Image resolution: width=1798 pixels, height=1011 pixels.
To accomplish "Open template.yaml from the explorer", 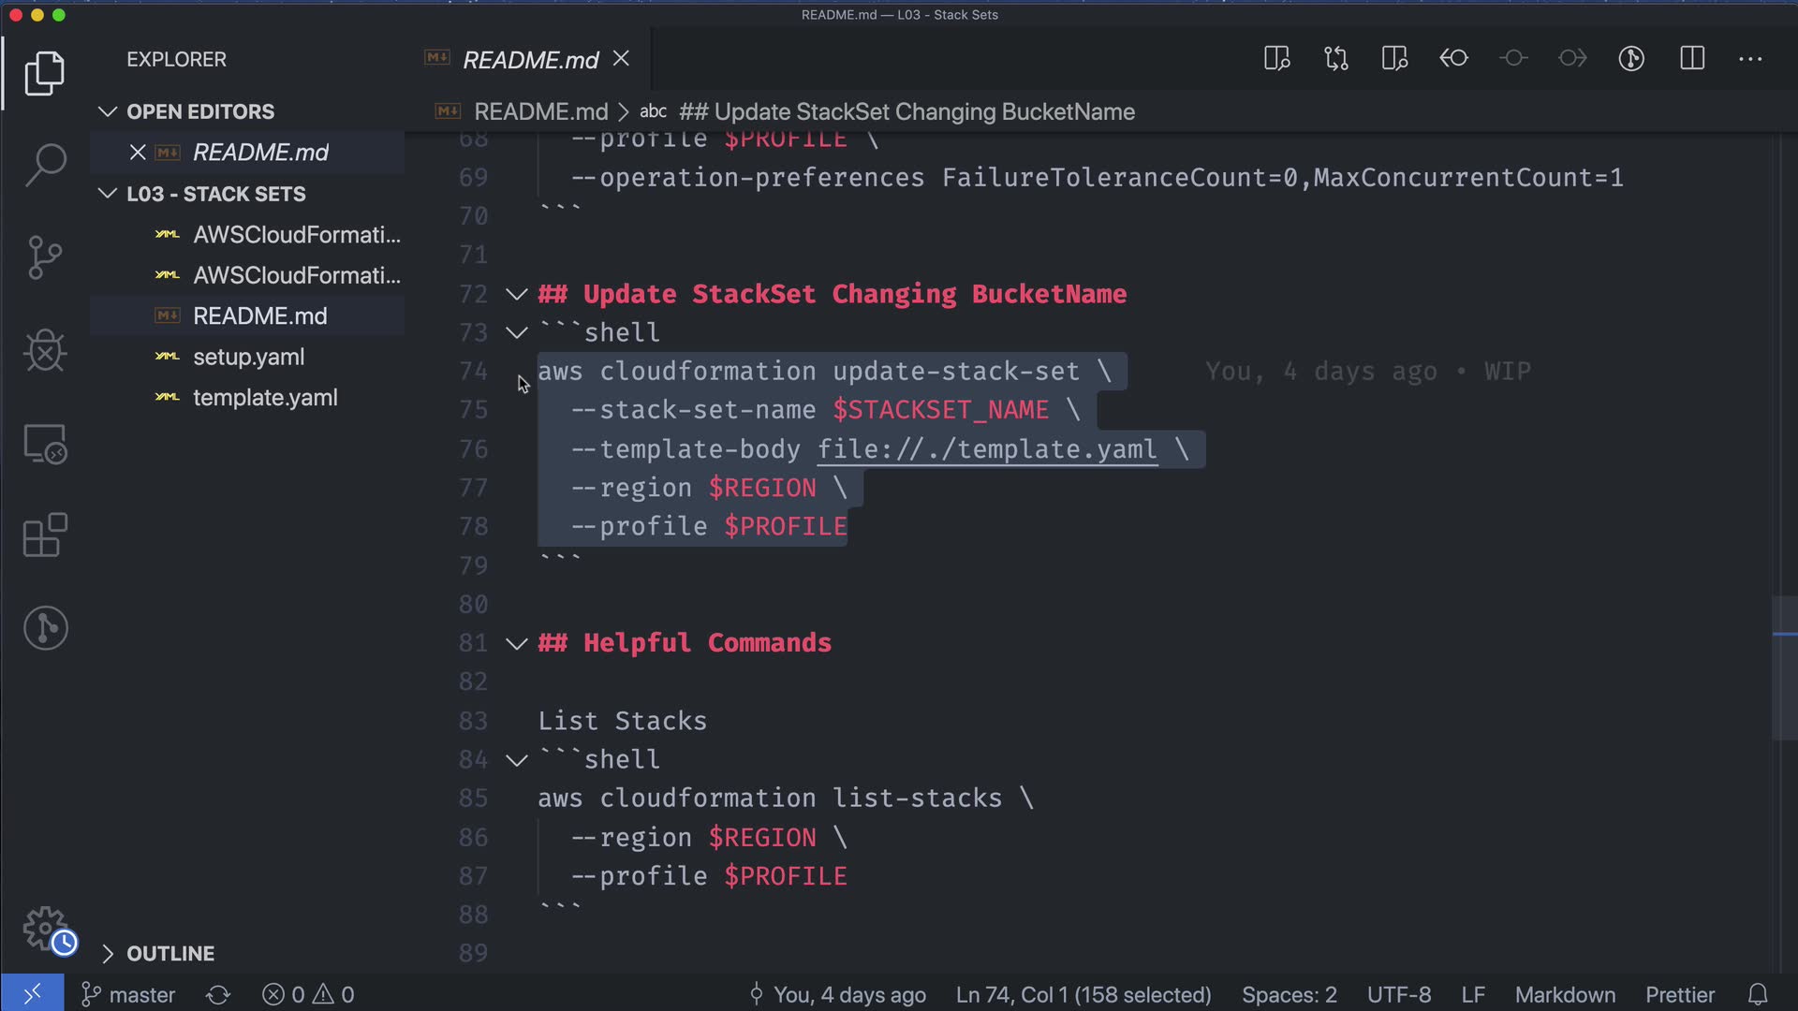I will pyautogui.click(x=265, y=398).
